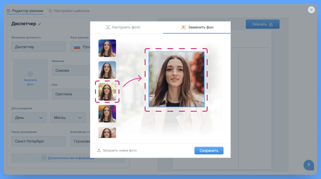Select the first background thumbnail at the top
The width and height of the screenshot is (321, 179).
point(107,48)
